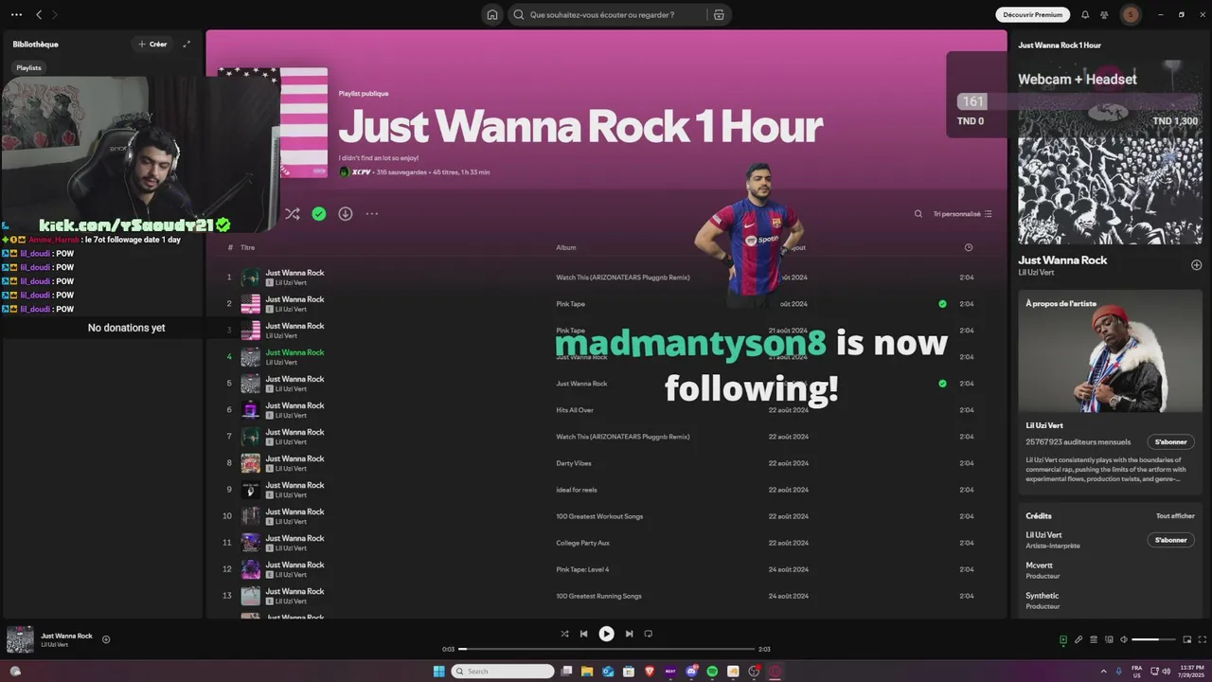This screenshot has width=1212, height=682.
Task: Open the Créer menu in library
Action: (152, 44)
